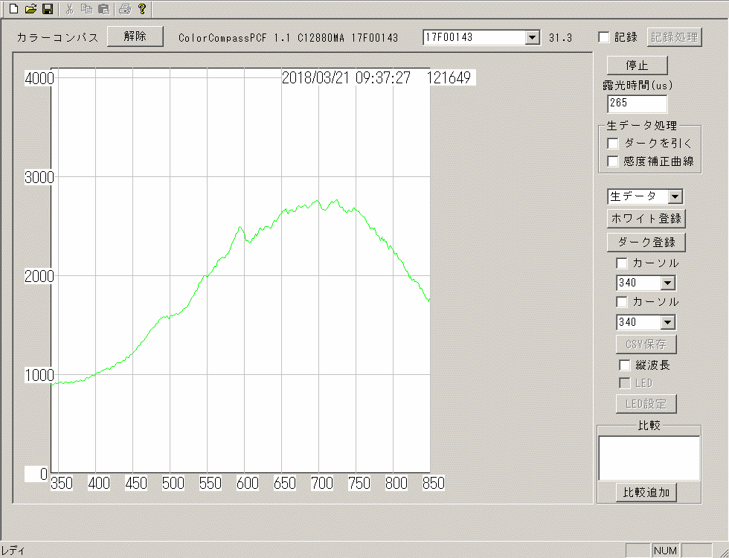Click the Cut scissors toolbar icon
The image size is (729, 558).
point(70,9)
